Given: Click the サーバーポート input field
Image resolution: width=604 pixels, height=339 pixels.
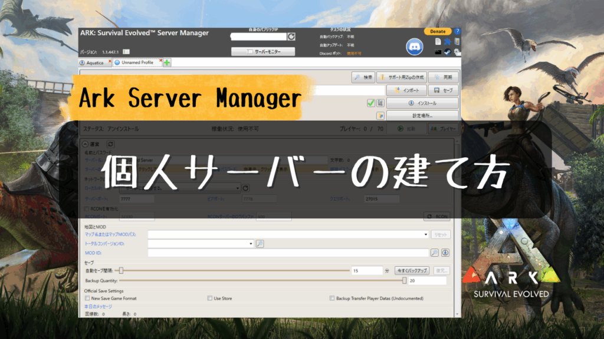Looking at the screenshot, I should click(136, 200).
